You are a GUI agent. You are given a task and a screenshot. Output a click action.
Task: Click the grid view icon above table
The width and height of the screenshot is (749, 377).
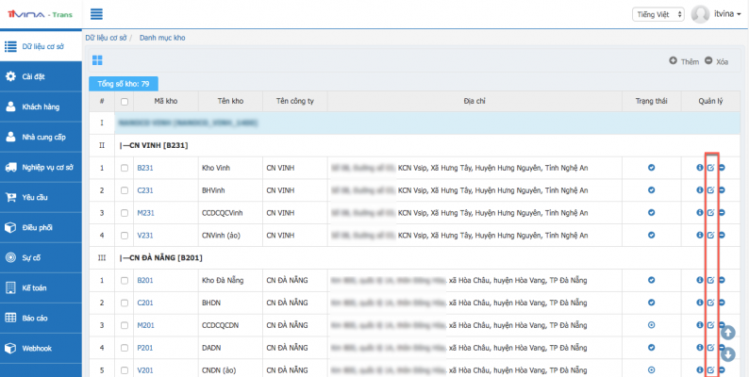pyautogui.click(x=96, y=60)
